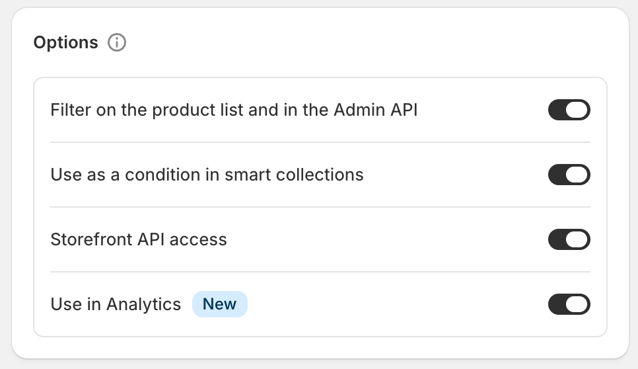The image size is (638, 369).
Task: Click the Options section heading
Action: 65,43
